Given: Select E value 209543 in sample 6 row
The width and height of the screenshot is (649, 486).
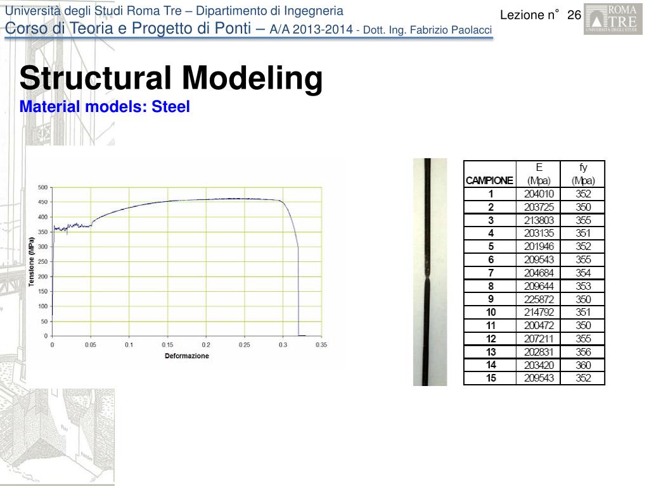Looking at the screenshot, I should pyautogui.click(x=539, y=259).
